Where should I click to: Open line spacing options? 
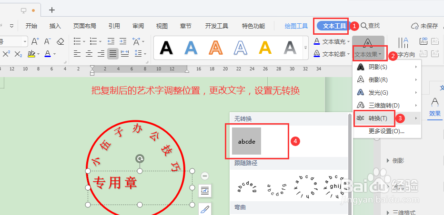(x=138, y=53)
